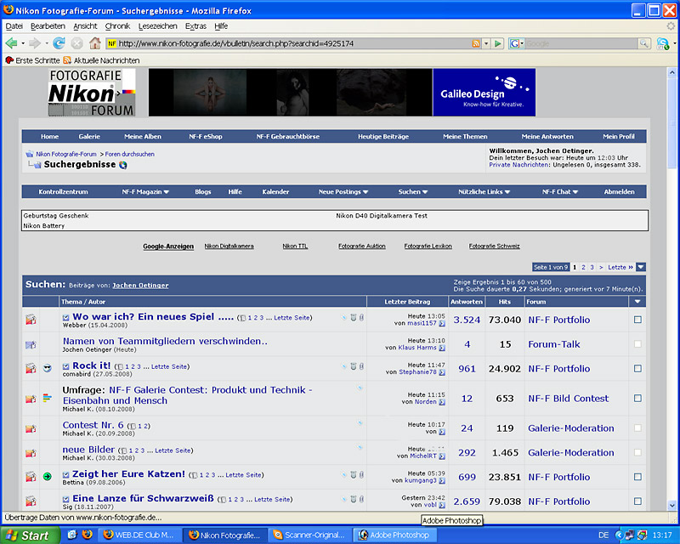The image size is (680, 544).
Task: Open Private Nachrichten link
Action: coord(519,165)
